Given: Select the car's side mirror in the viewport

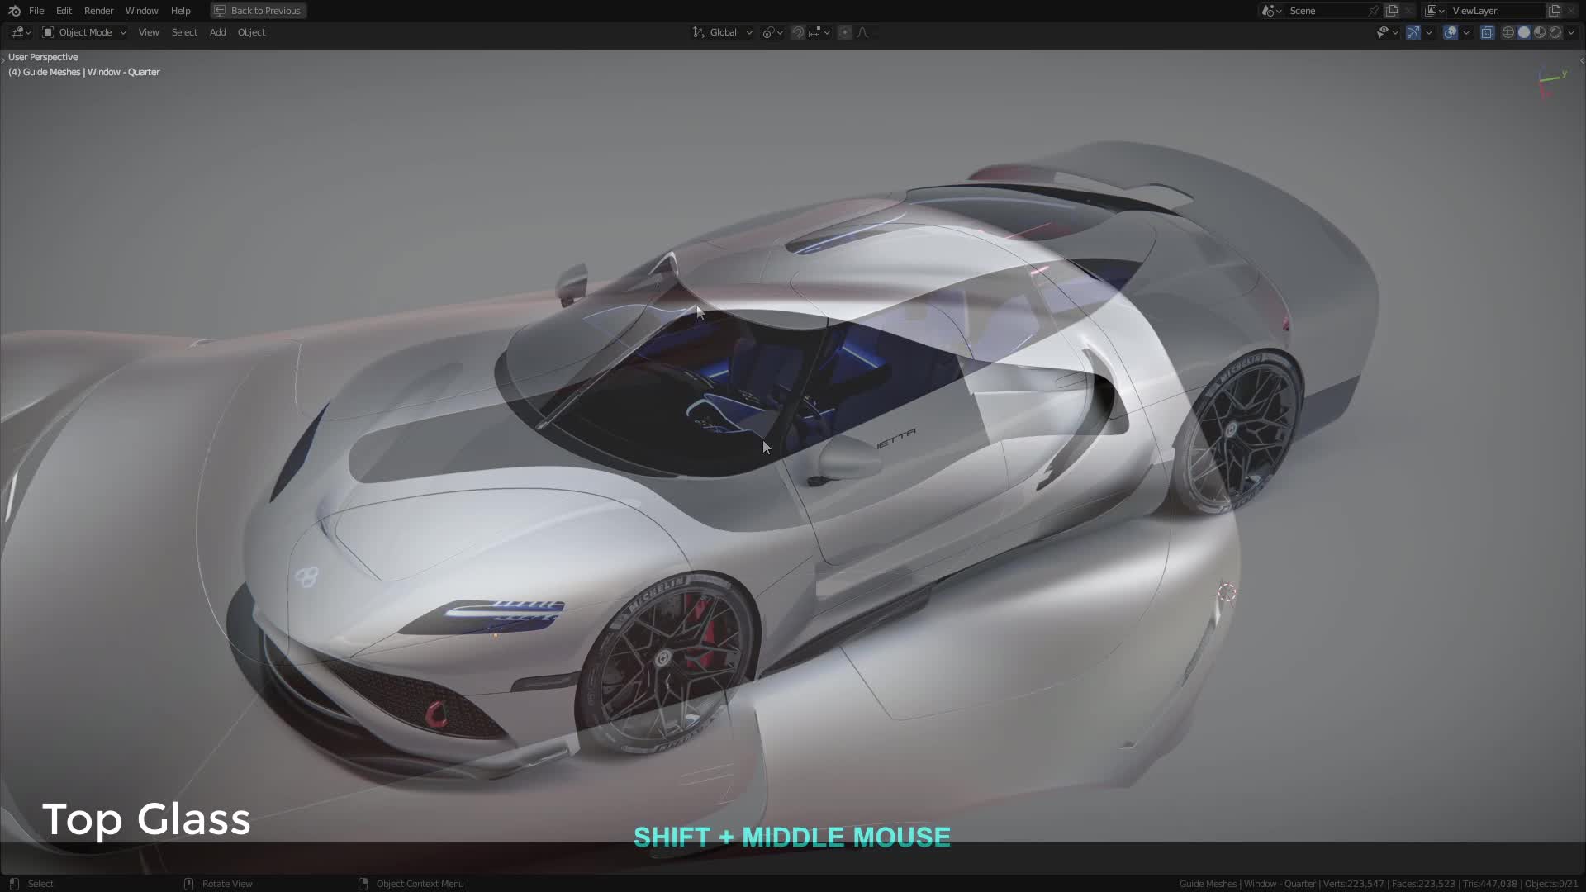Looking at the screenshot, I should click(x=847, y=458).
